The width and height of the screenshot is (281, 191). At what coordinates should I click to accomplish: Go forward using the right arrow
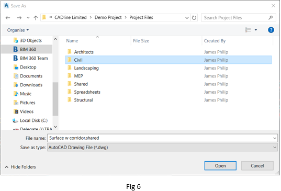(19, 18)
